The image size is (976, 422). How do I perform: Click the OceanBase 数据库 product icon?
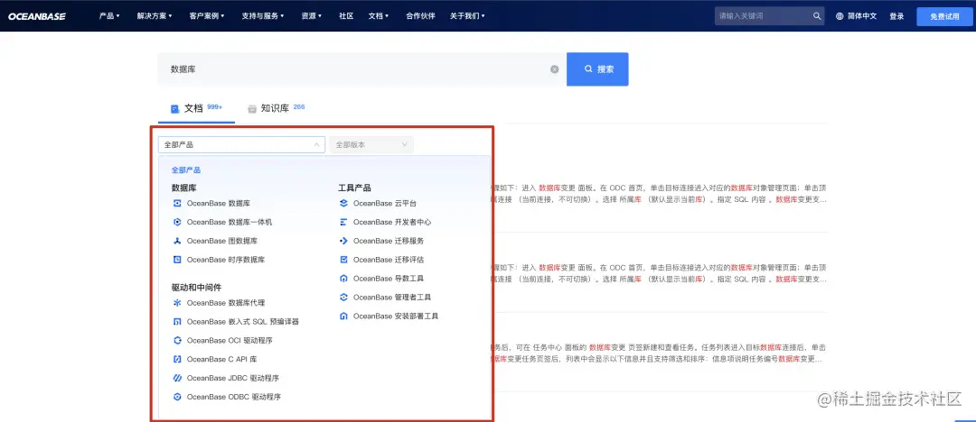point(177,203)
